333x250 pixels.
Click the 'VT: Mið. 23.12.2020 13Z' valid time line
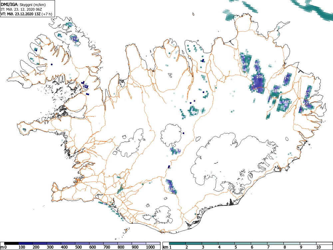click(21, 14)
